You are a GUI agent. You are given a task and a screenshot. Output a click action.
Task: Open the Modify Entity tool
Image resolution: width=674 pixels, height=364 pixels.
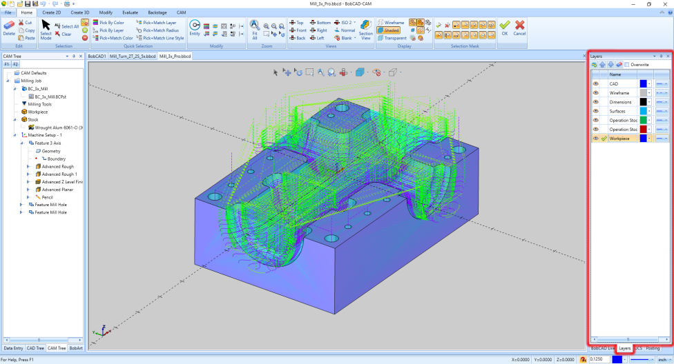click(195, 28)
